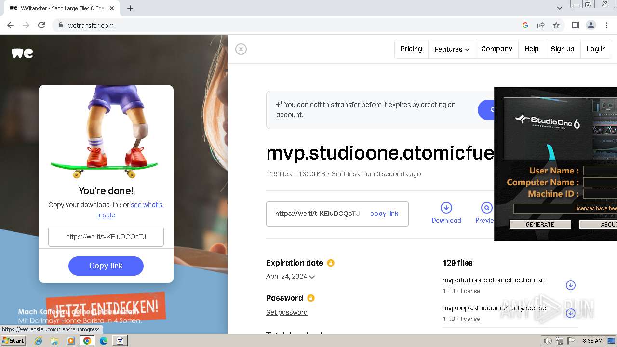Download the mvploops.studioone.4forty.license file
This screenshot has width=617, height=347.
(x=571, y=313)
